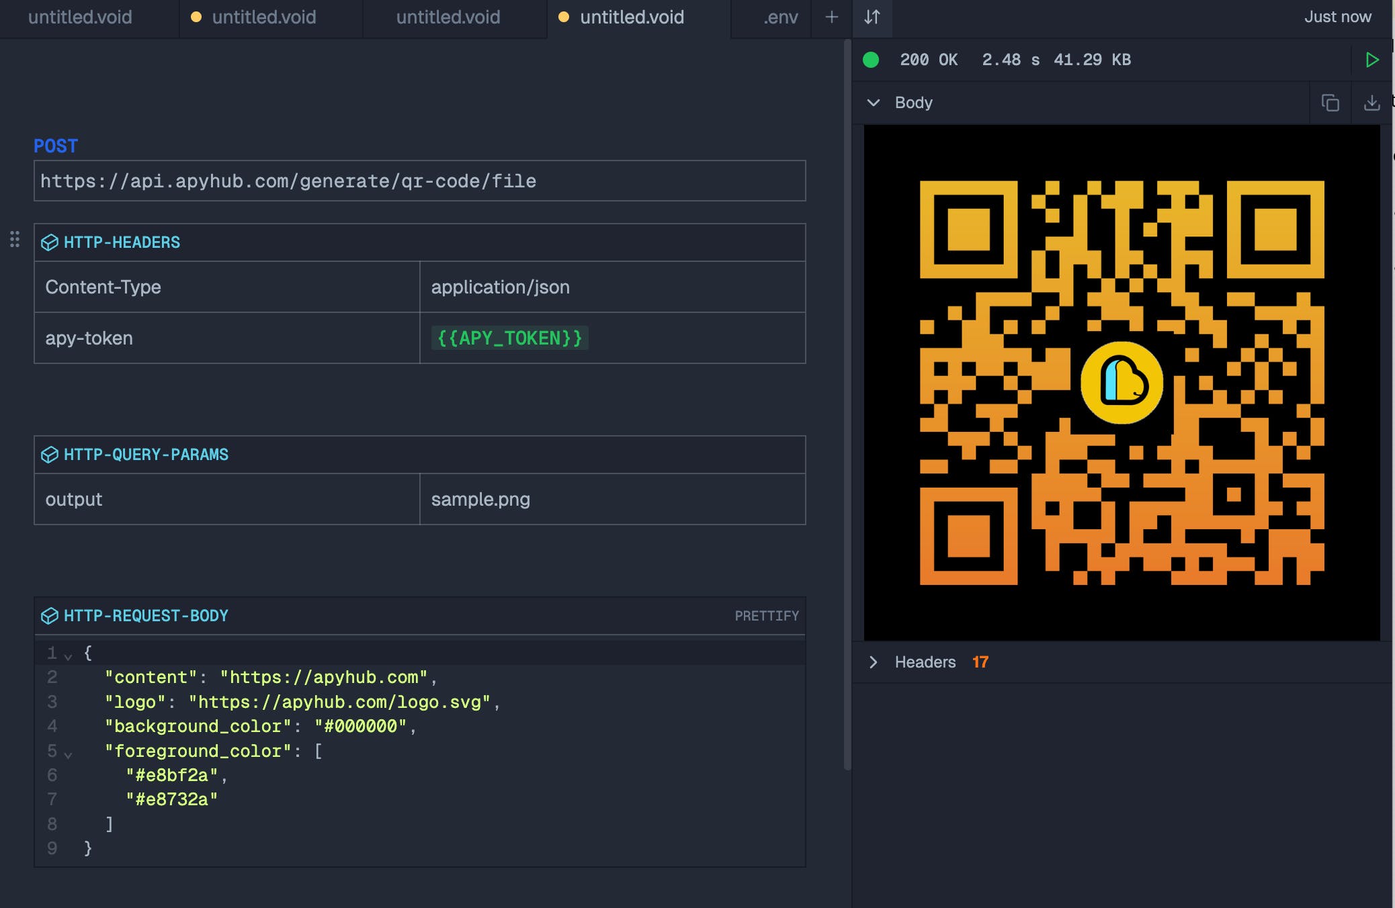Screen dimensions: 1395x908
Task: Open the first untitled.void tab
Action: [x=80, y=17]
